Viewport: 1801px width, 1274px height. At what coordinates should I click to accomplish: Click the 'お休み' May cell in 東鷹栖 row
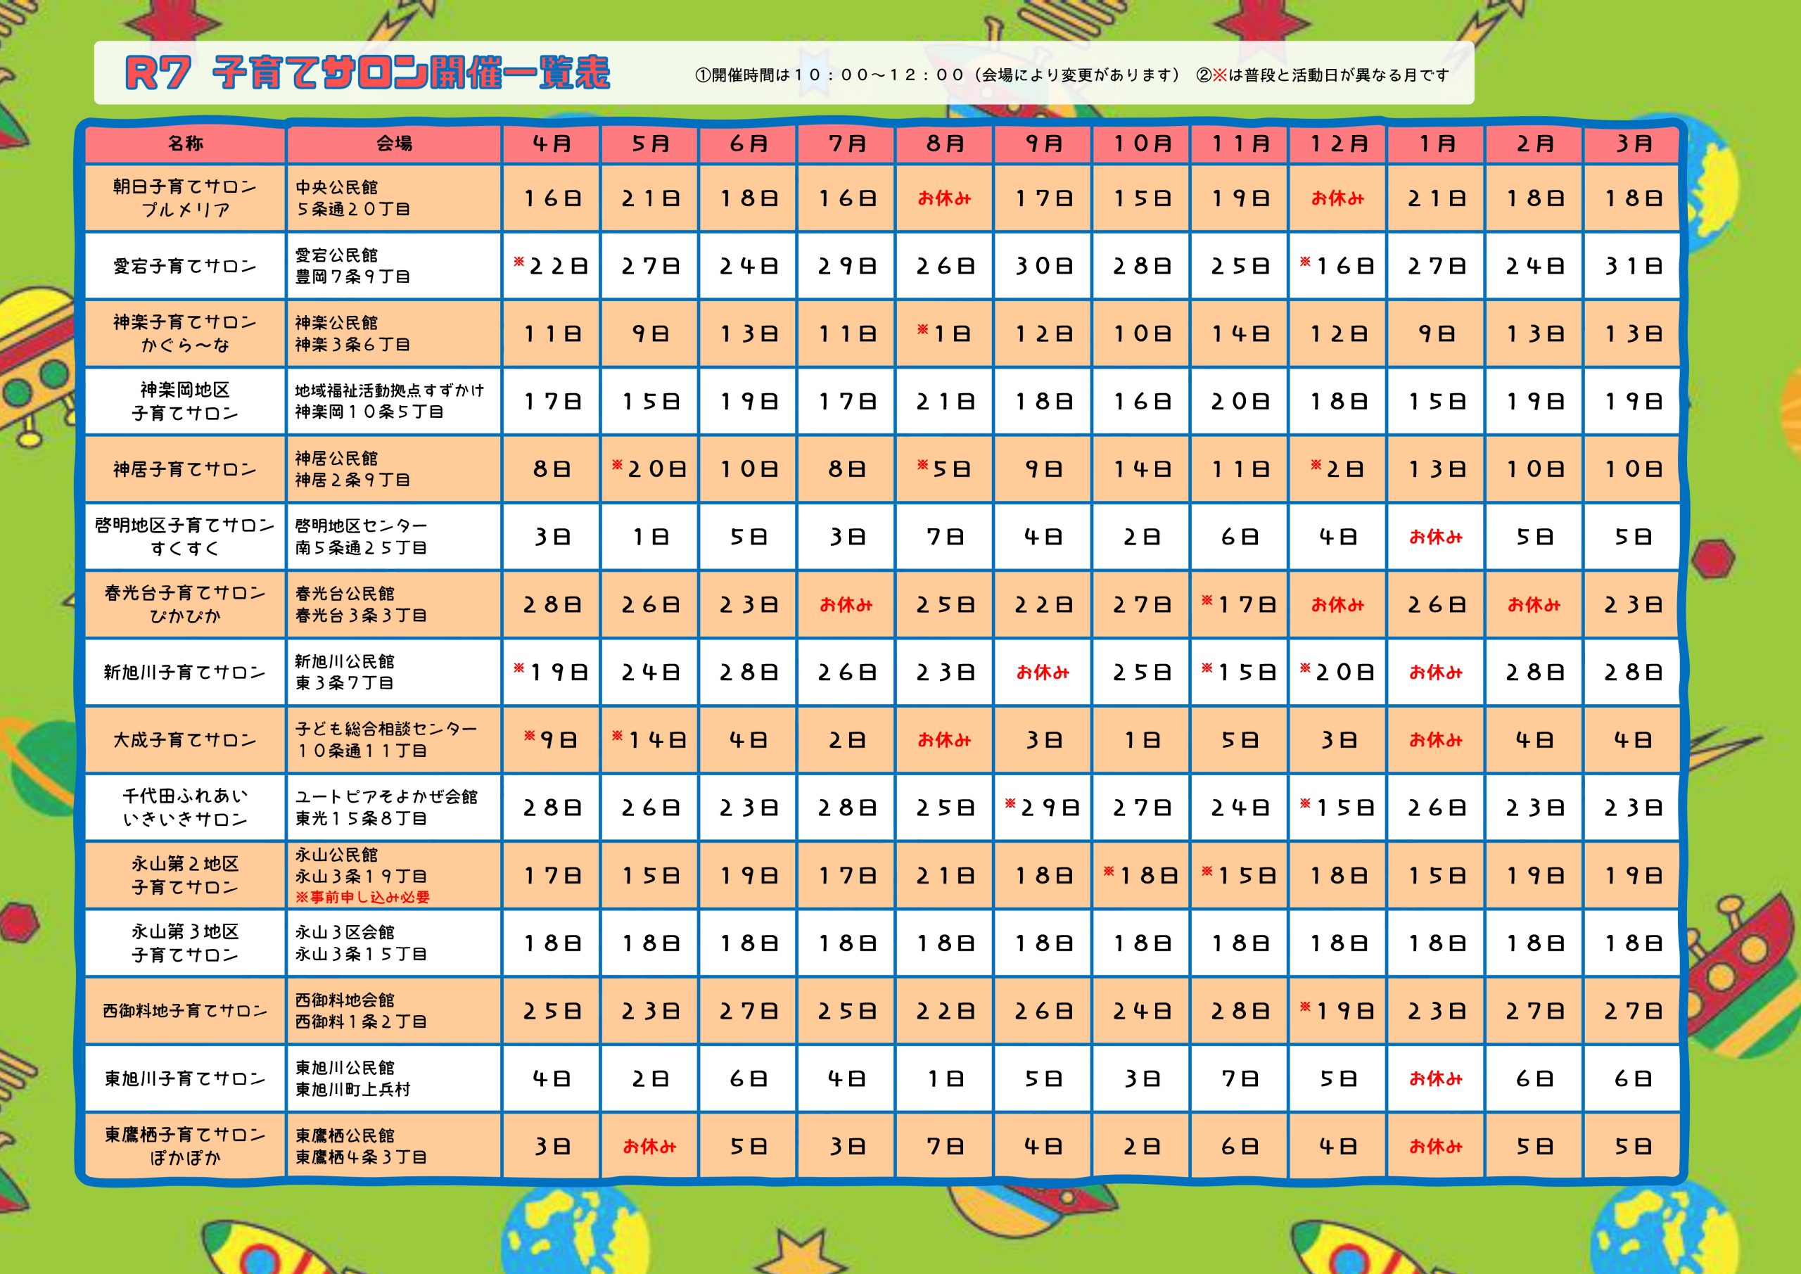click(649, 1146)
